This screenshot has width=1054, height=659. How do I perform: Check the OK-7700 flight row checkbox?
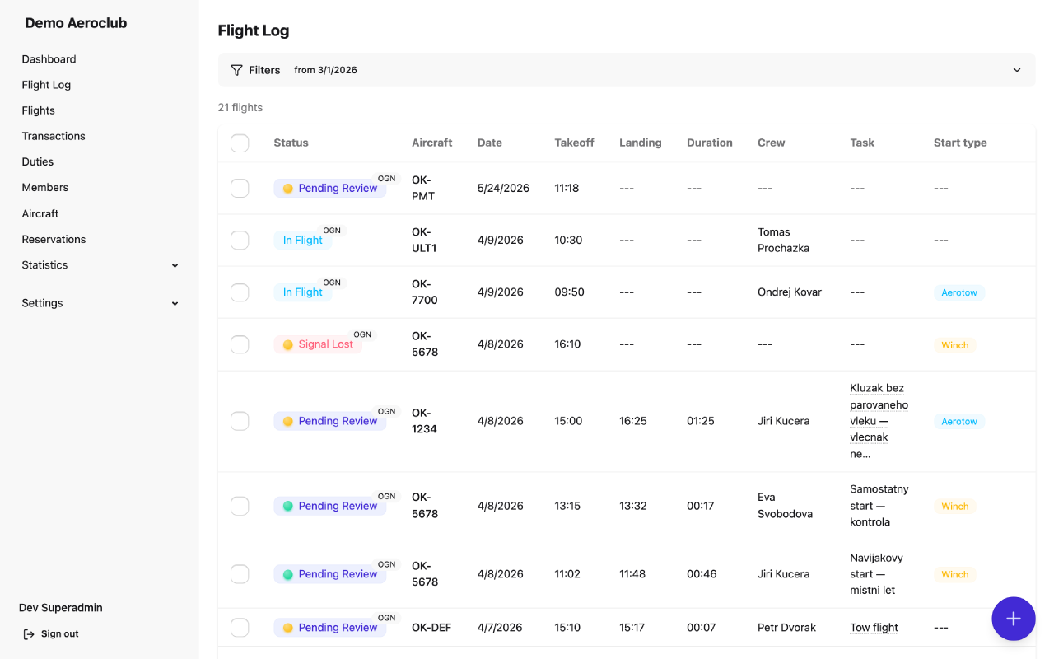pos(240,292)
